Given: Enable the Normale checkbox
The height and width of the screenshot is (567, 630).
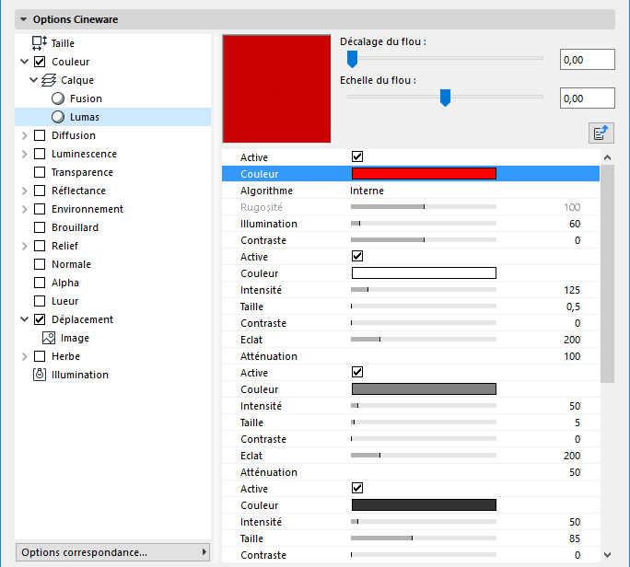Looking at the screenshot, I should coord(40,264).
